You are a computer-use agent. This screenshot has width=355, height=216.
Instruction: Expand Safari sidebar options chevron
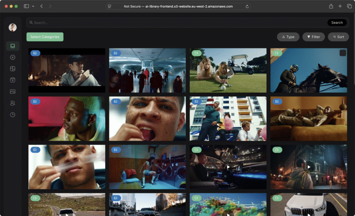[x=33, y=6]
